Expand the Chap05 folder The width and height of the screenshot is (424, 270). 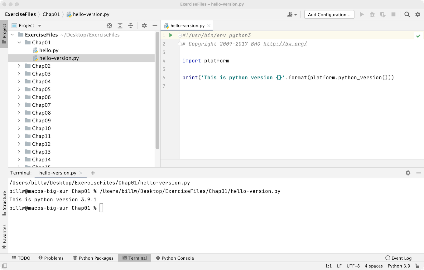[x=19, y=89]
